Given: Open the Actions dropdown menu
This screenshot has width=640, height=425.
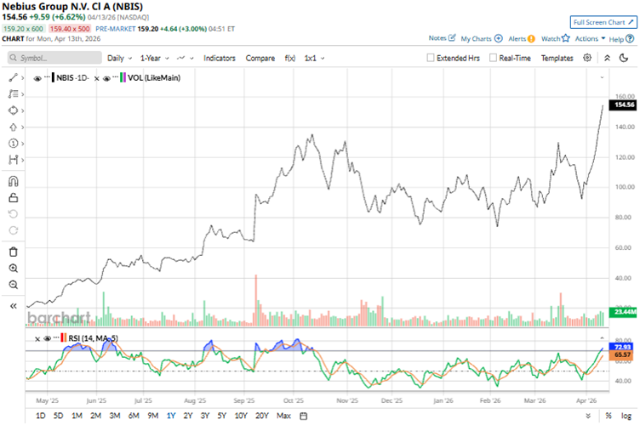Looking at the screenshot, I should pos(590,38).
